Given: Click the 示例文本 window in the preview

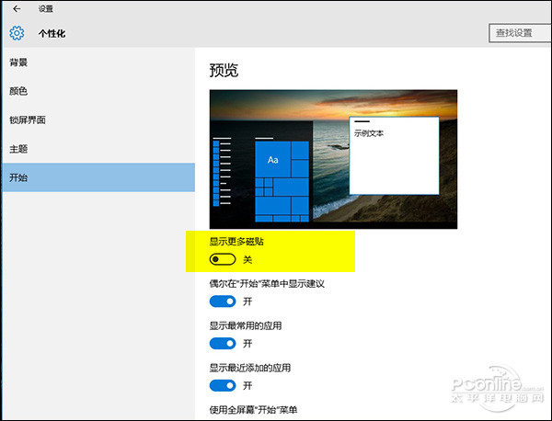Looking at the screenshot, I should pyautogui.click(x=392, y=155).
